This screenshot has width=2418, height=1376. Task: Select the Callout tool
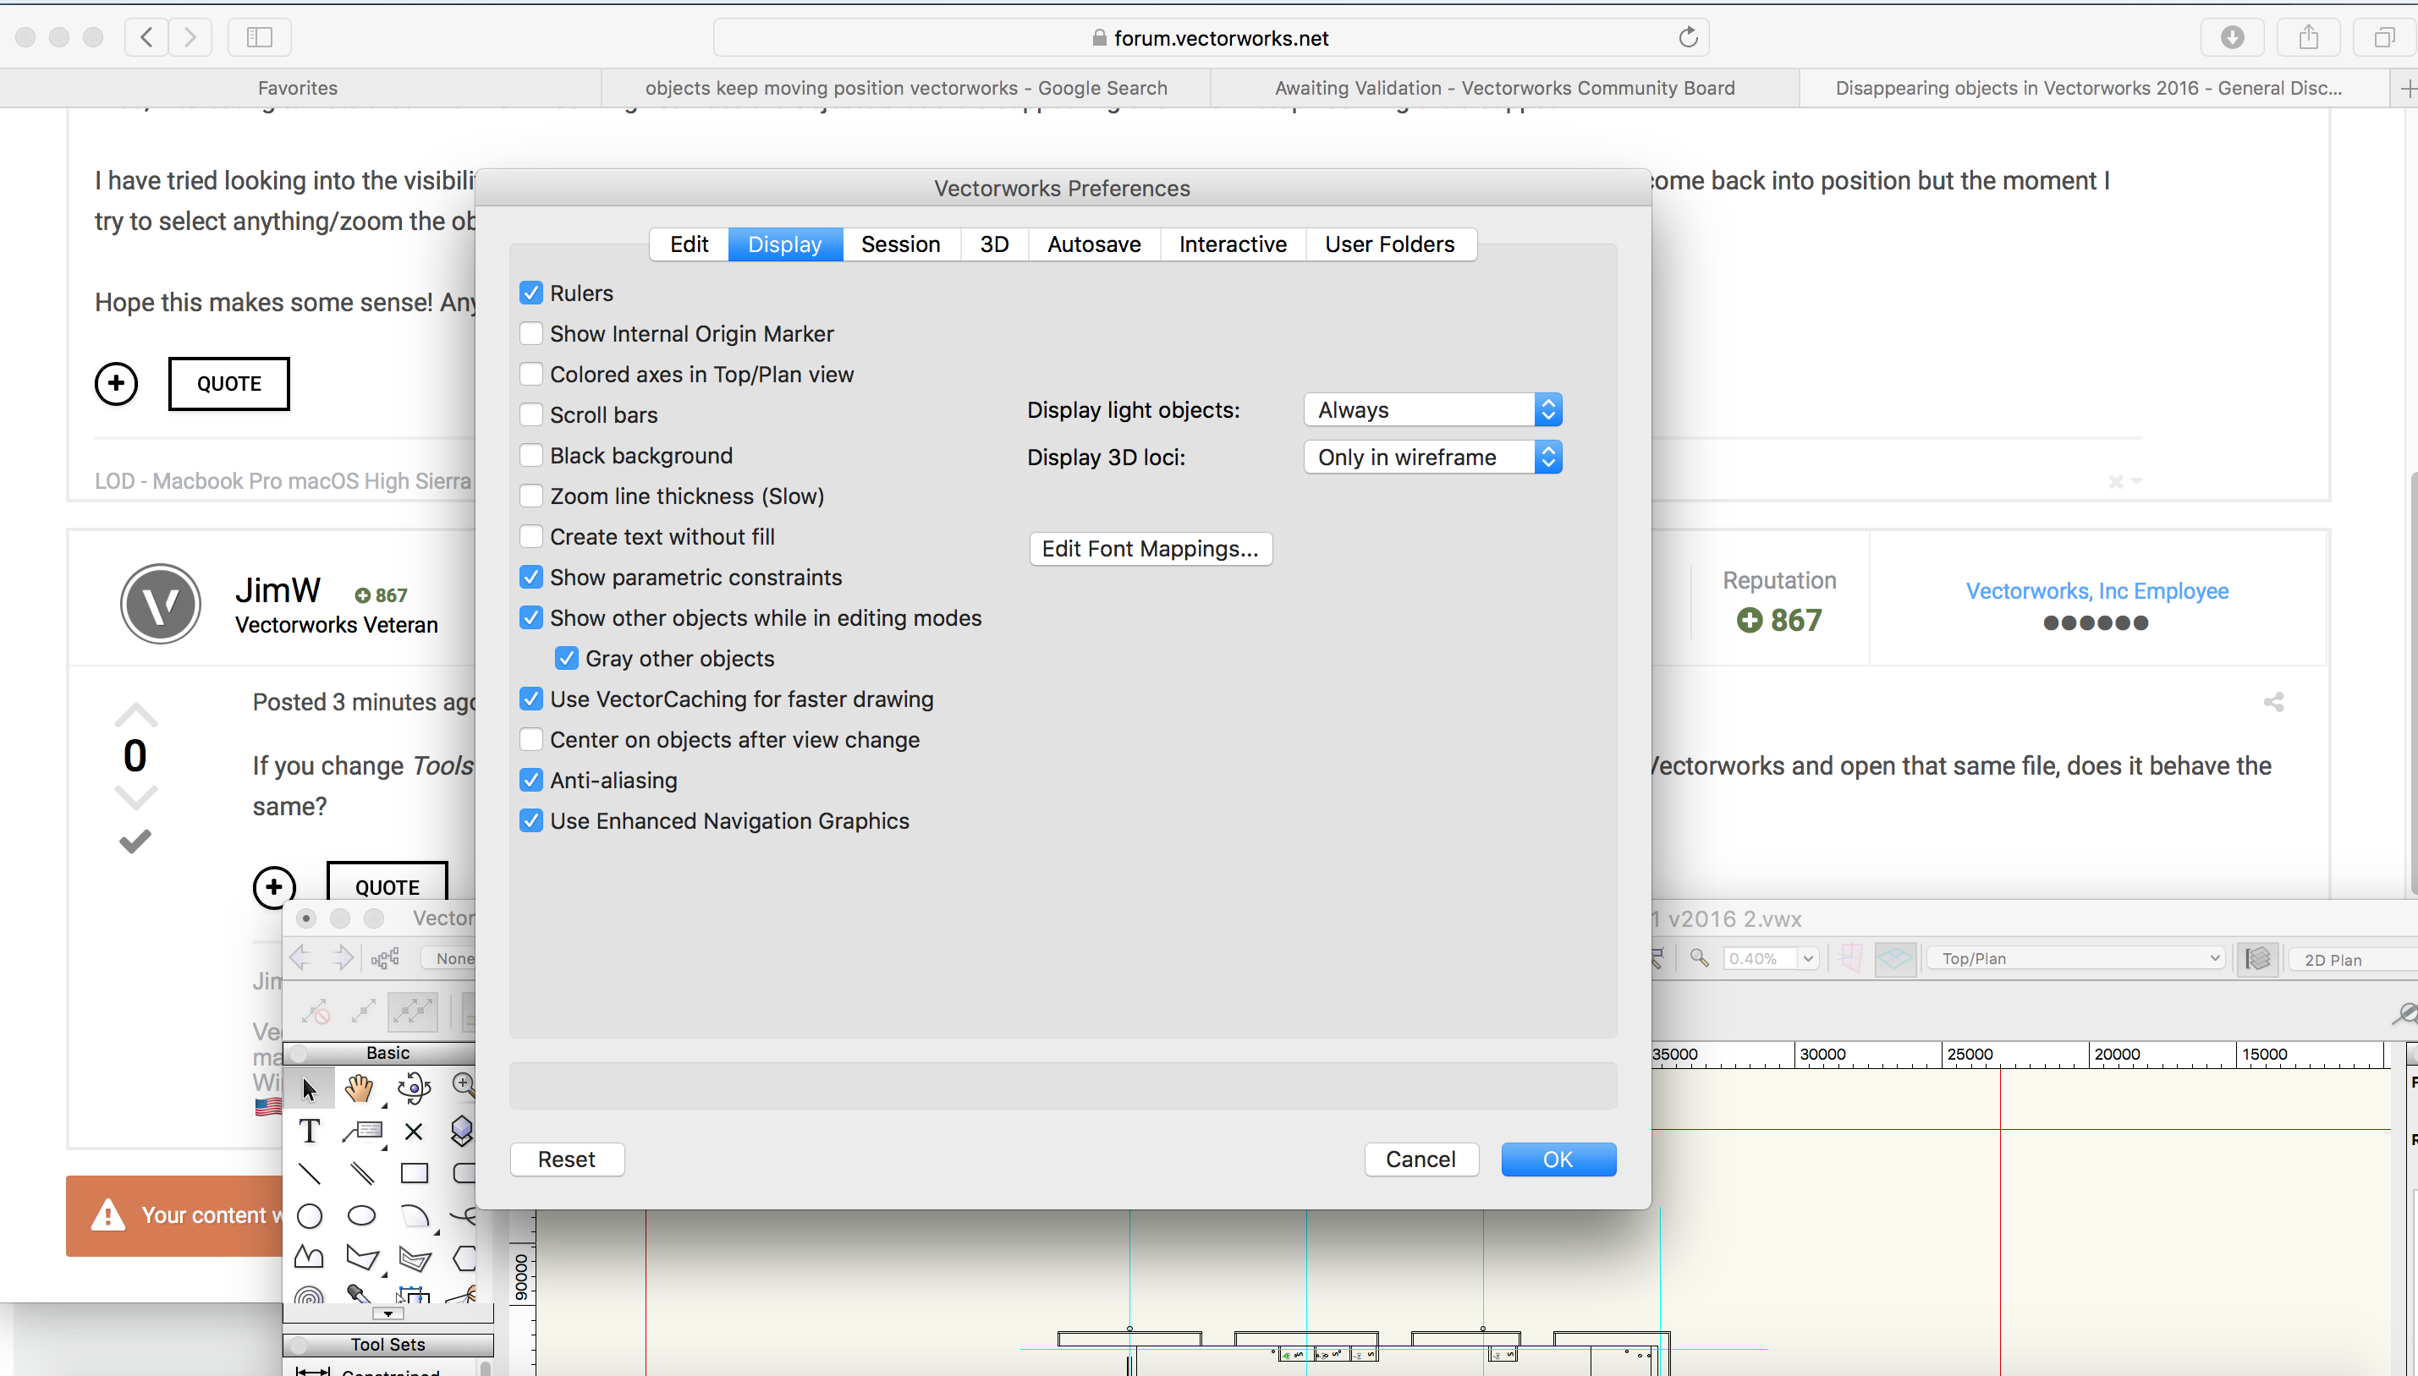tap(362, 1130)
